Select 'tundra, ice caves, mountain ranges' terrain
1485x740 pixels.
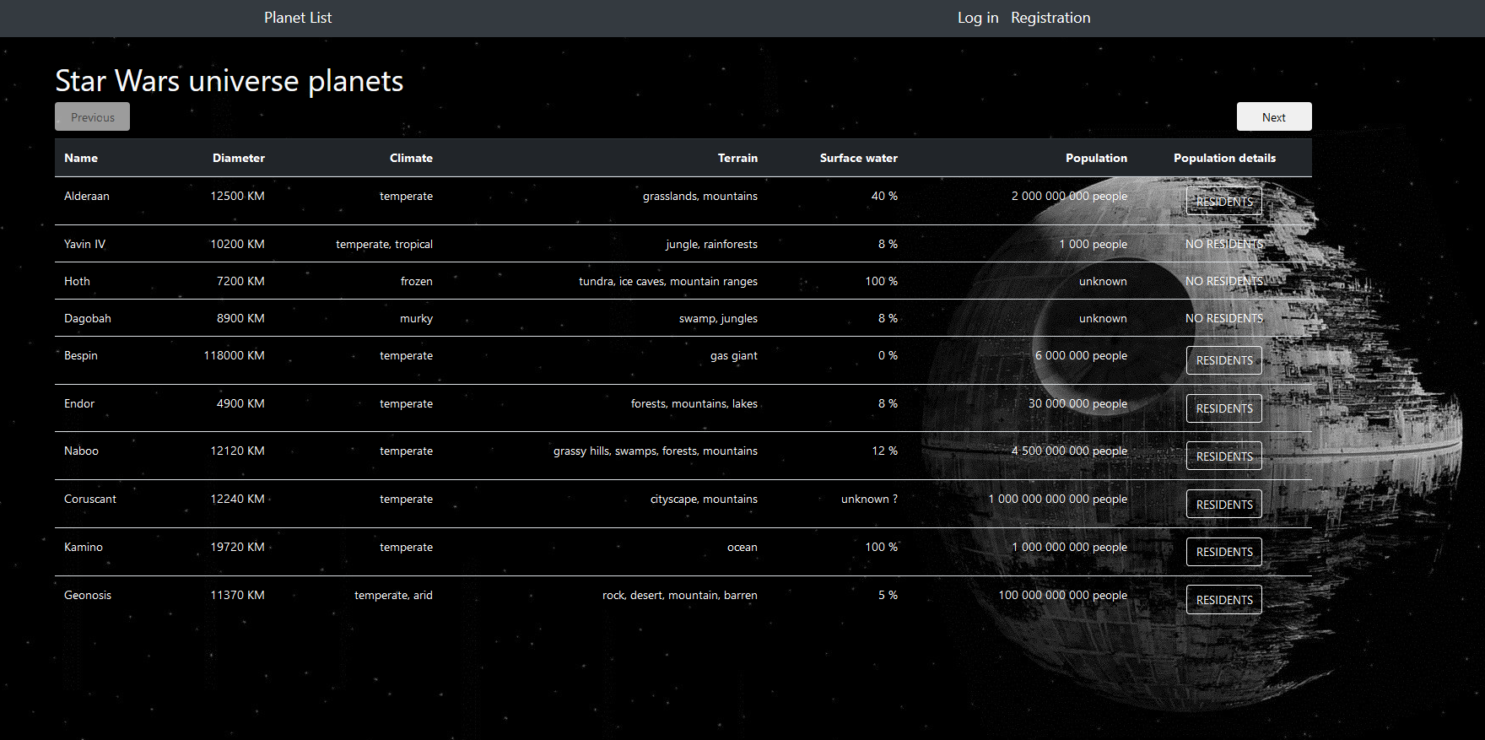(x=668, y=281)
